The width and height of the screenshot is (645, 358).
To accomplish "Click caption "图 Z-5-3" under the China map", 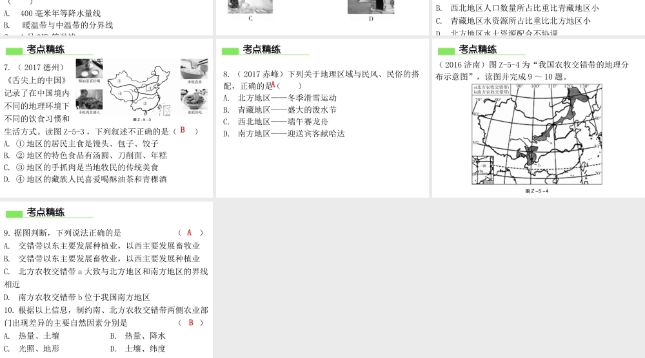I will coord(143,120).
